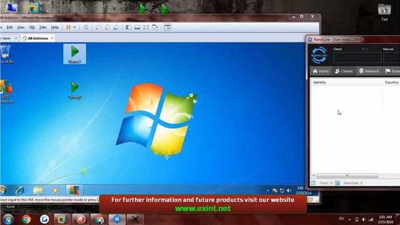Screen dimensions: 400x225
Task: Close the VMware Home tab
Action: (x=16, y=38)
